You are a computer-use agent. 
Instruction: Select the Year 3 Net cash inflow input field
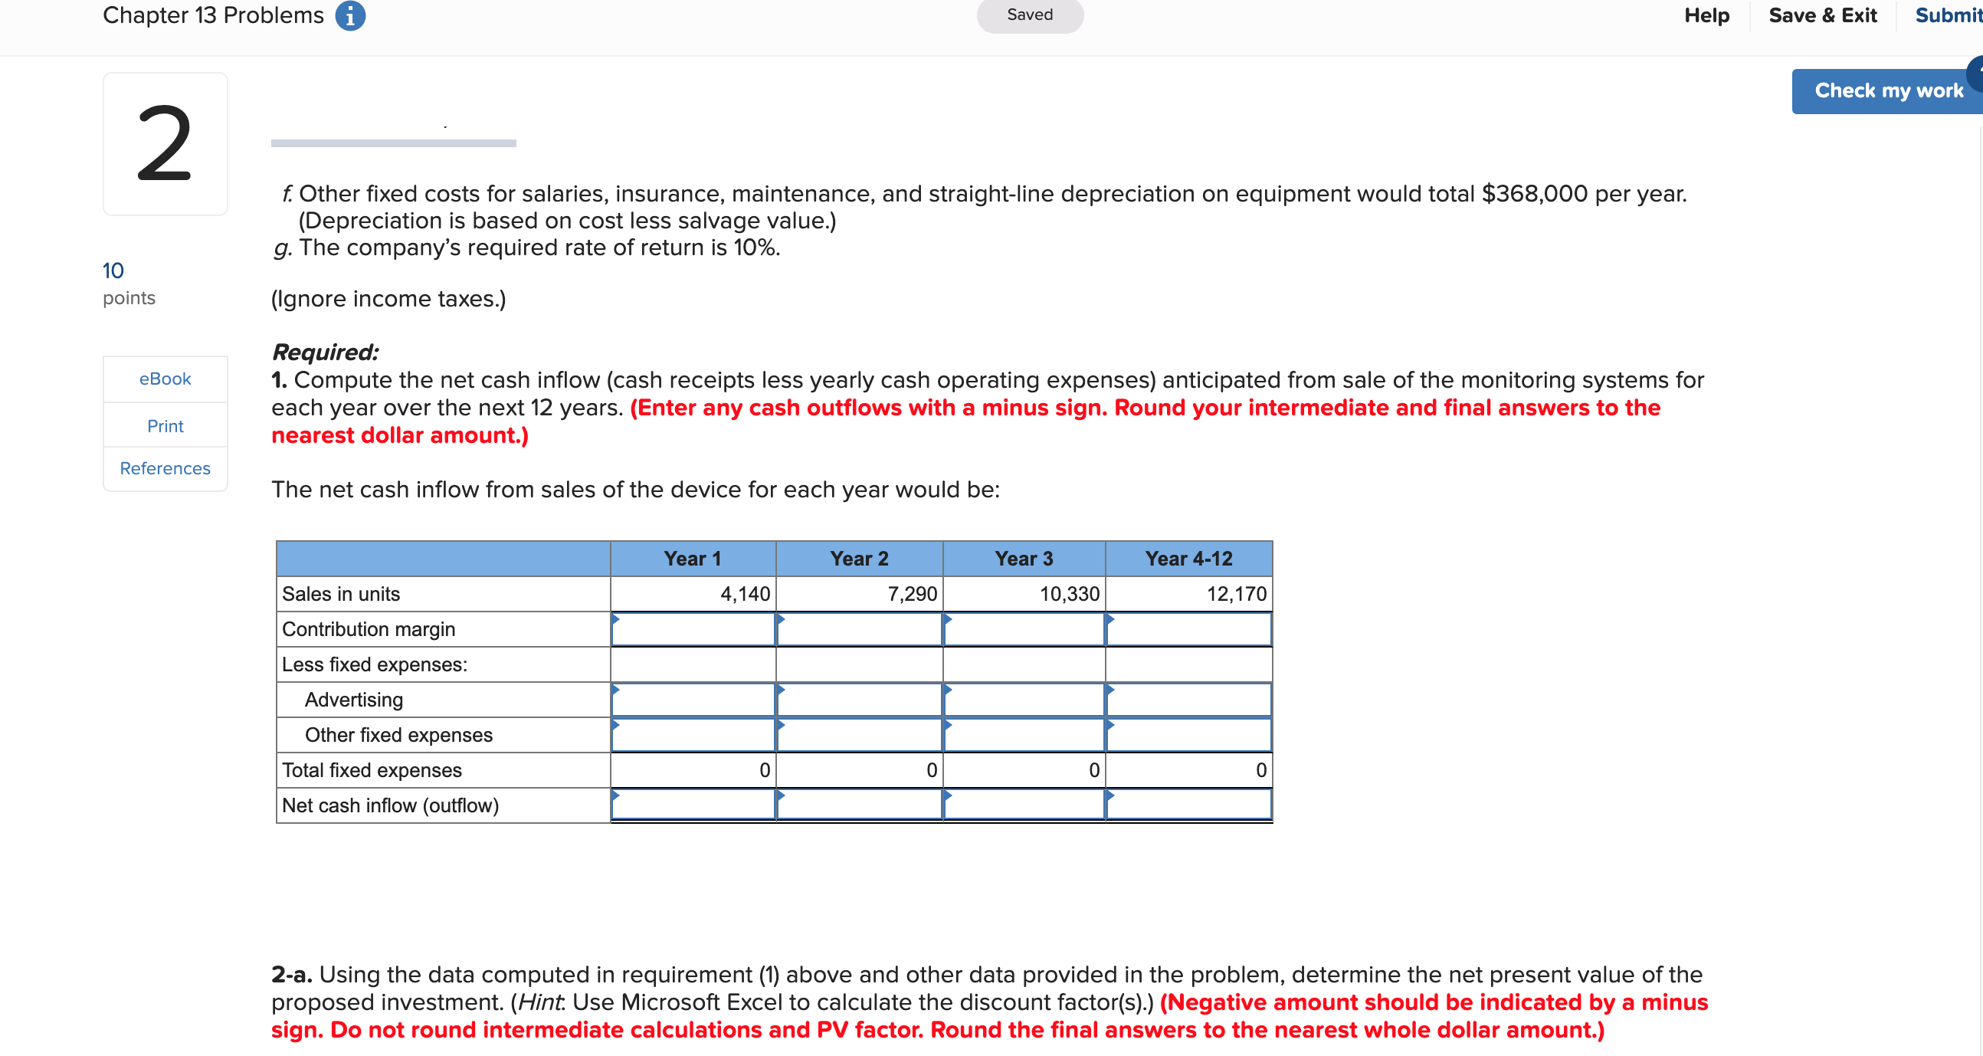pos(1024,805)
